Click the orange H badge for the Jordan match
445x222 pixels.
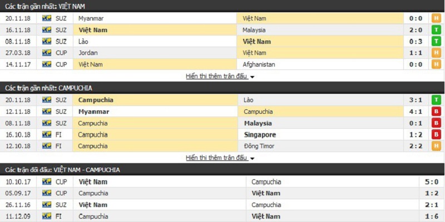click(x=437, y=53)
